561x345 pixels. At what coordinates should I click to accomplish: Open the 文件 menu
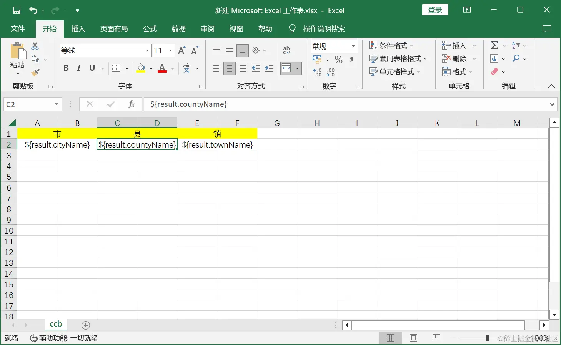coord(18,29)
